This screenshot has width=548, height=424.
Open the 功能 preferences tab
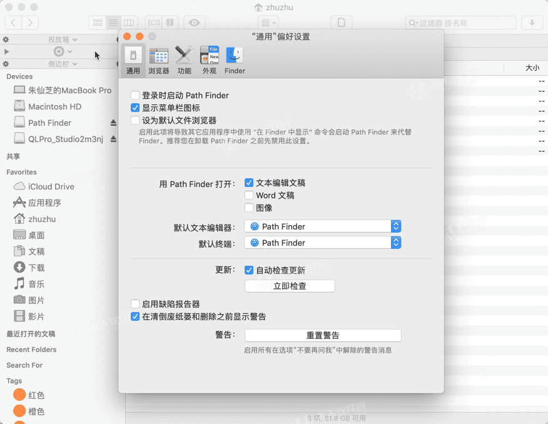[x=184, y=61]
